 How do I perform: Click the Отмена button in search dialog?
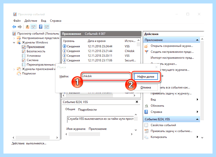pos(146,88)
